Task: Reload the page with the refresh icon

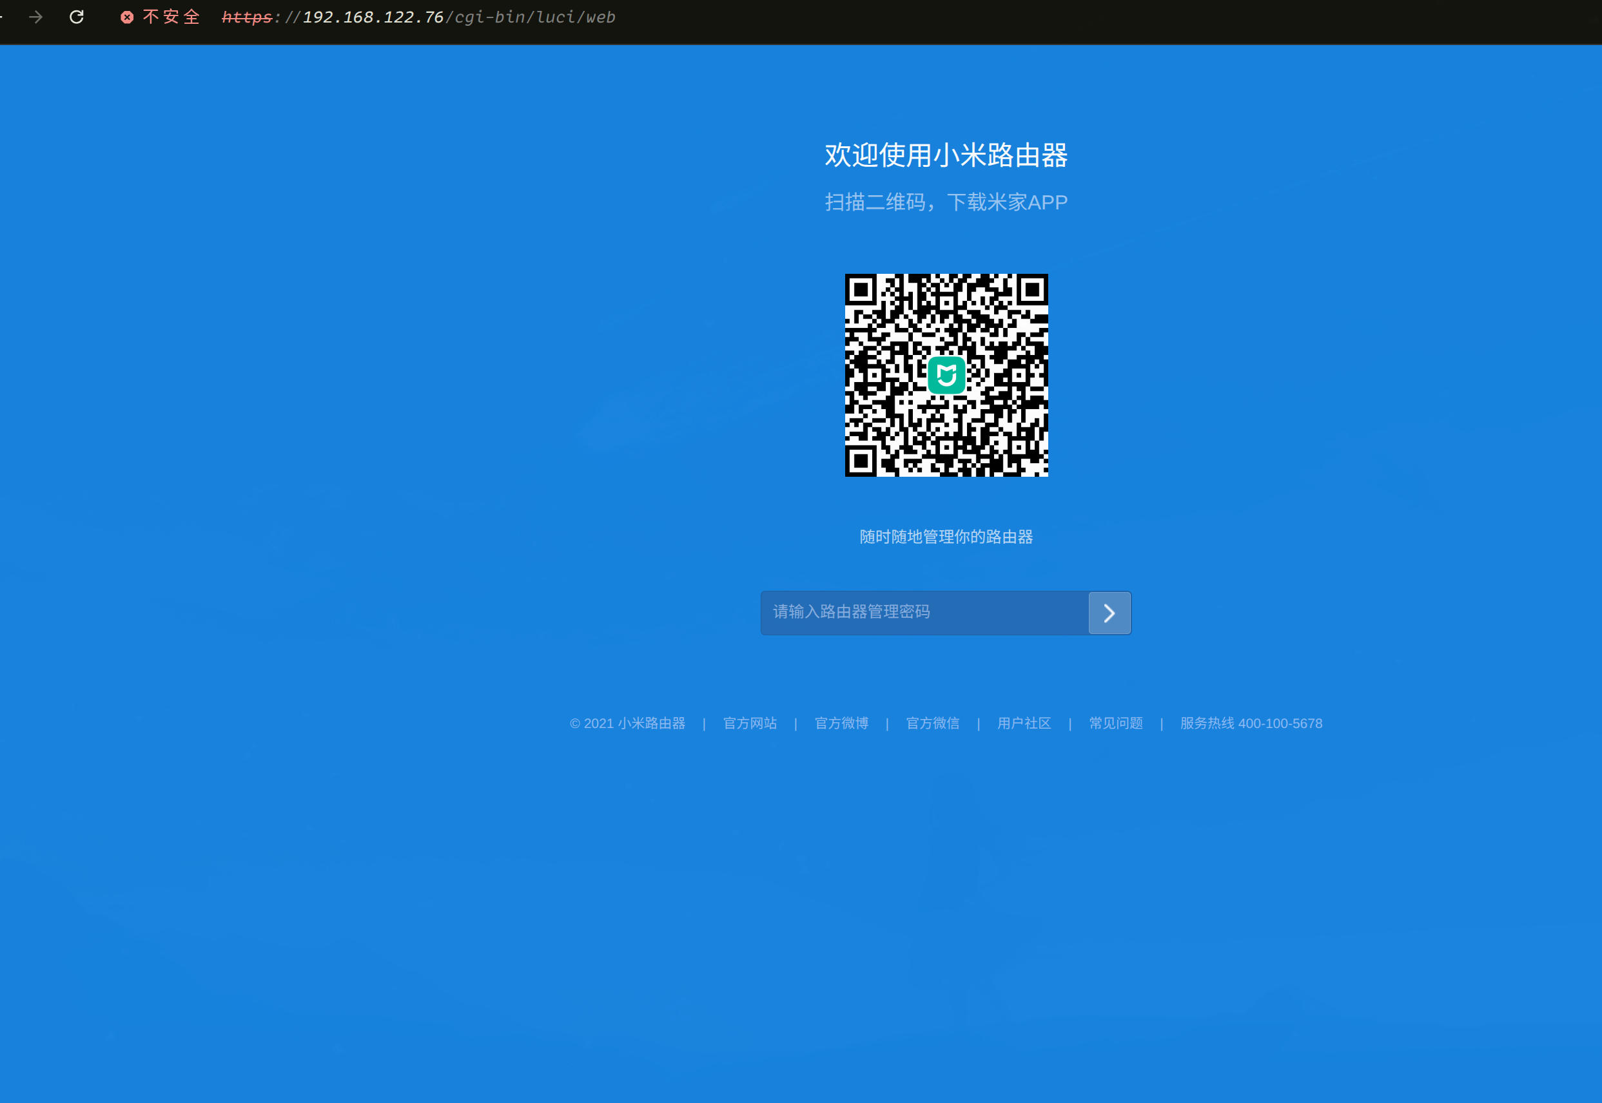Action: pyautogui.click(x=77, y=17)
